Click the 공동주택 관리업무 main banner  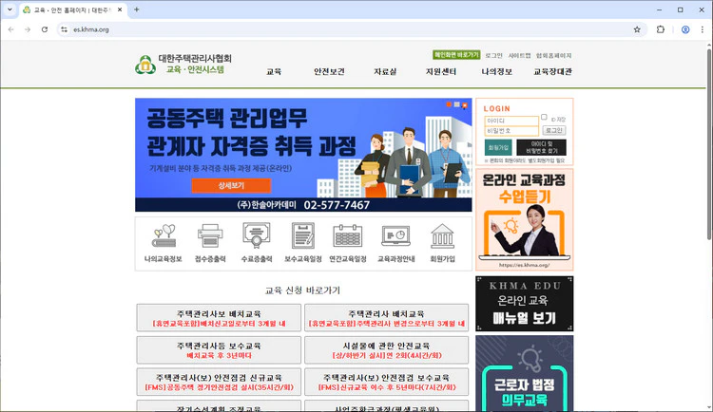[303, 155]
